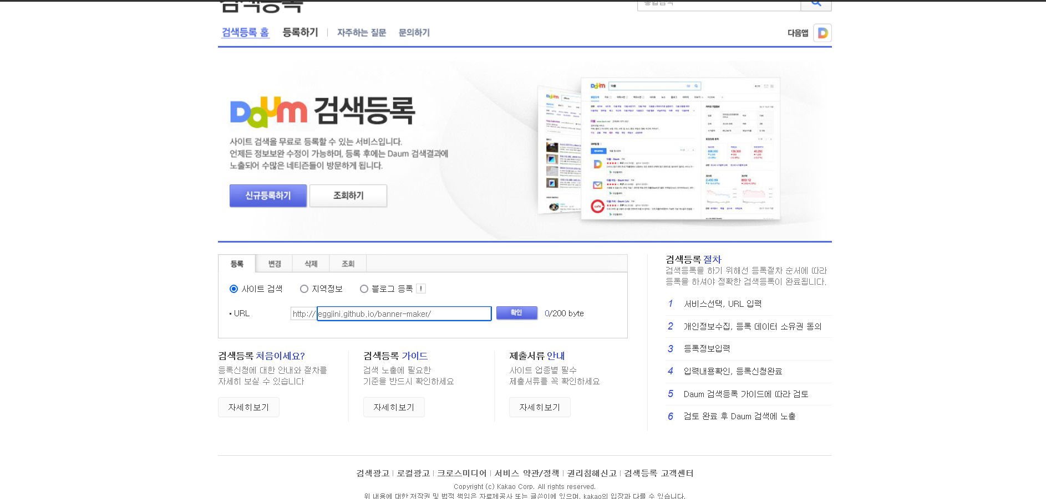The image size is (1046, 499).
Task: Open the 문의하기 menu item
Action: coord(414,33)
